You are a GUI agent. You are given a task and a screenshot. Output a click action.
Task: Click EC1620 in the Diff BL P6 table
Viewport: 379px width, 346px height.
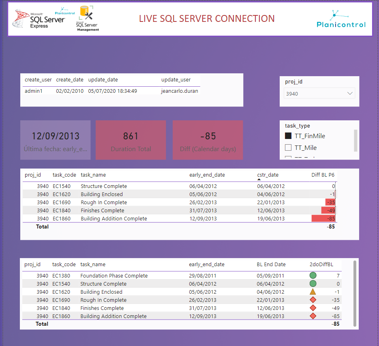click(x=62, y=194)
